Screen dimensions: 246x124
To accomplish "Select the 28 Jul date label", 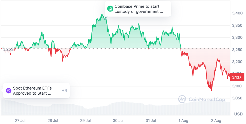I will point(53,121).
